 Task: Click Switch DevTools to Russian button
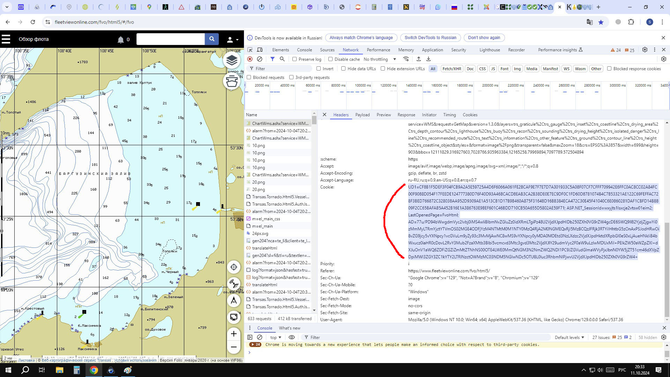[430, 38]
